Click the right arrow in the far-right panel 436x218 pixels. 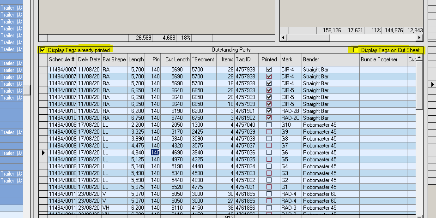pyautogui.click(x=433, y=84)
